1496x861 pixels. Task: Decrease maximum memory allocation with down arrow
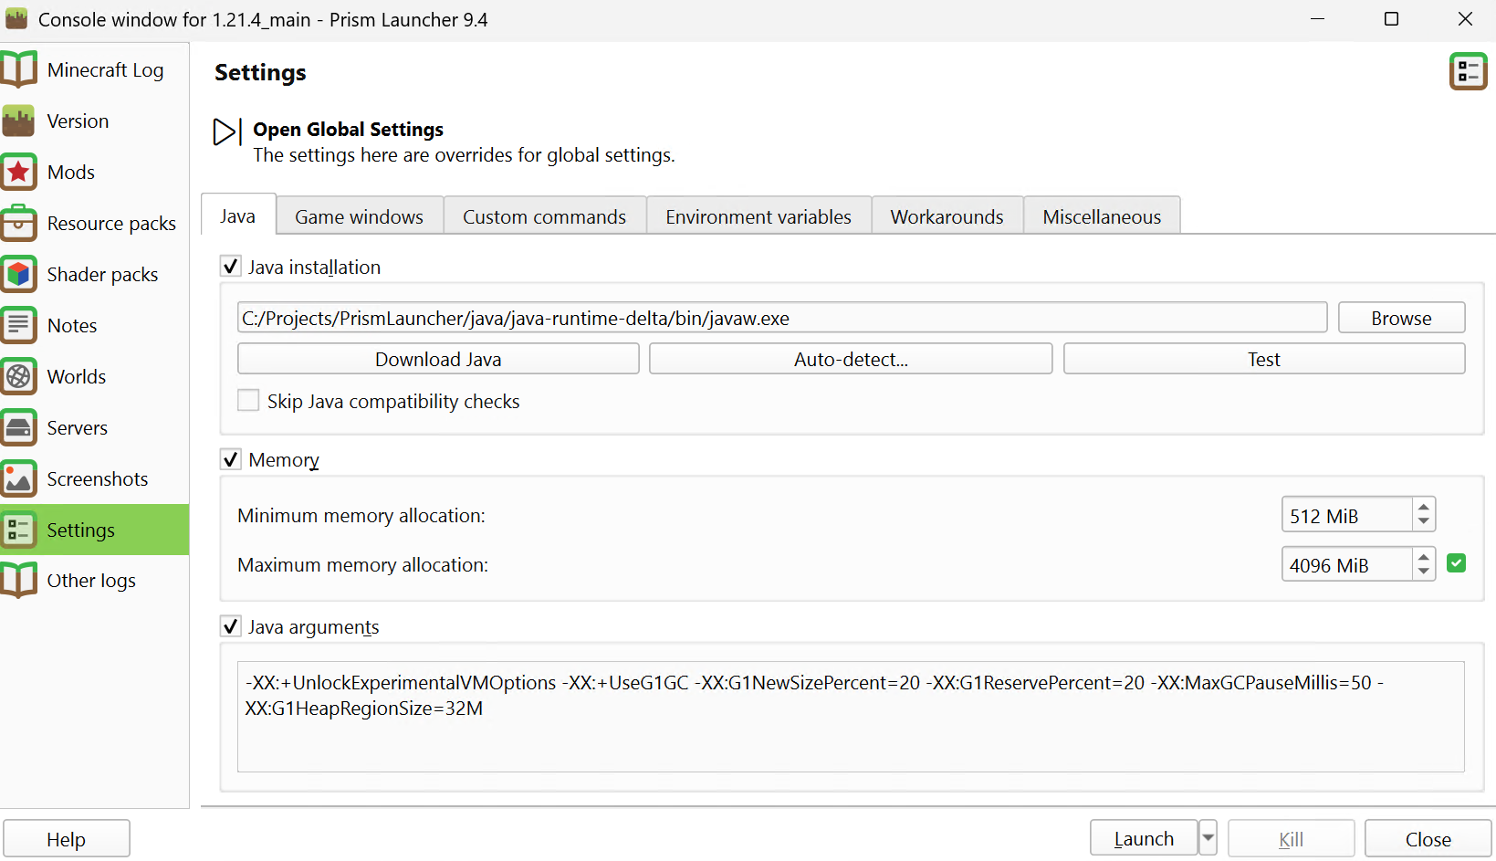click(x=1424, y=572)
